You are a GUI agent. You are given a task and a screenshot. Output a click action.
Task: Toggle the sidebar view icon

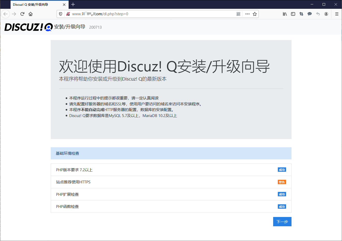coord(293,14)
